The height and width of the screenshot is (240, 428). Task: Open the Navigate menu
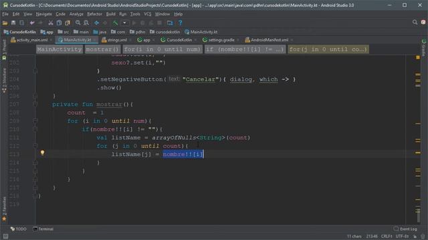click(43, 14)
